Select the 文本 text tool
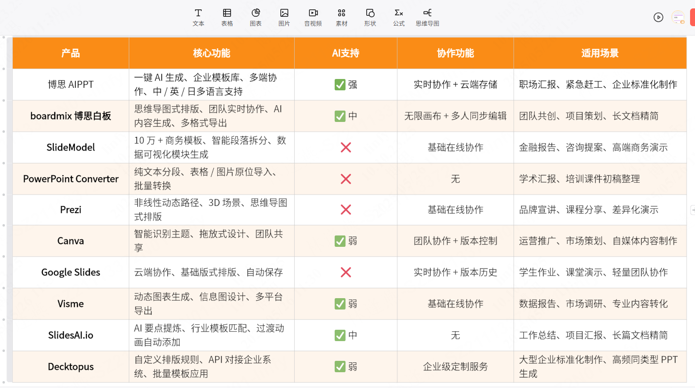 (x=198, y=17)
